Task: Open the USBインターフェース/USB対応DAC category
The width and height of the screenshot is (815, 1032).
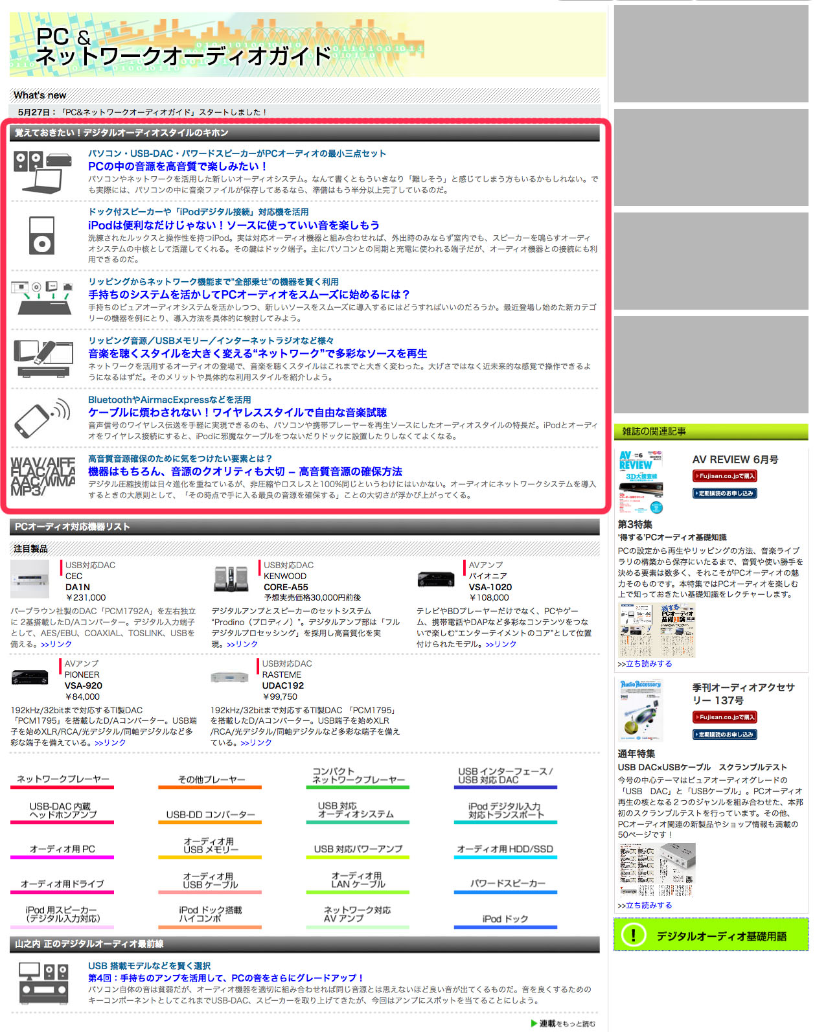Action: 505,777
